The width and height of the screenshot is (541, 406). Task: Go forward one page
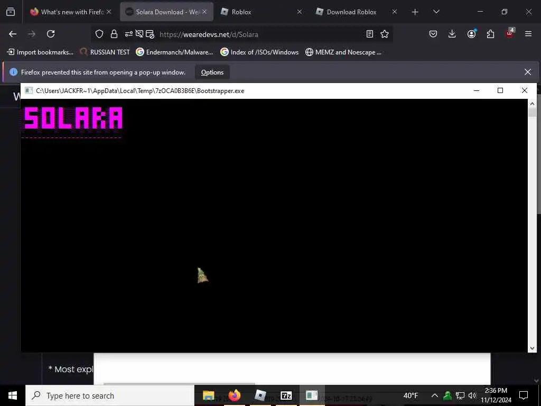point(31,34)
